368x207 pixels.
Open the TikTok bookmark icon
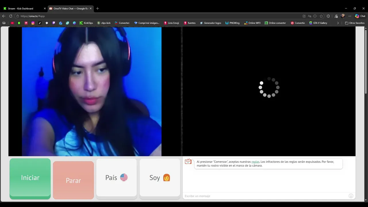[x=40, y=23]
